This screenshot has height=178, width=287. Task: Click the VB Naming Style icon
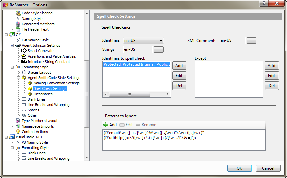(x=18, y=142)
